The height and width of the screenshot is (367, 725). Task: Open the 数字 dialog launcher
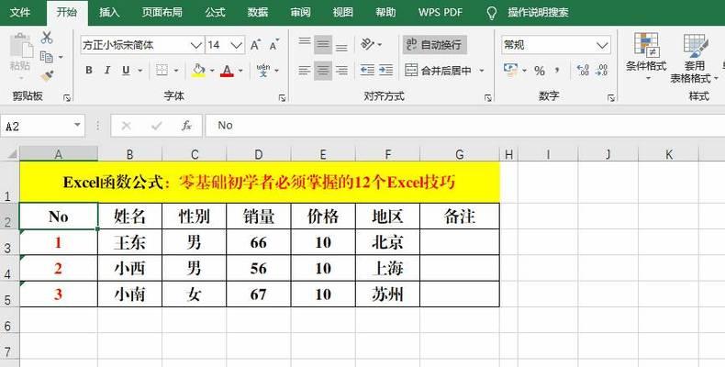point(611,97)
